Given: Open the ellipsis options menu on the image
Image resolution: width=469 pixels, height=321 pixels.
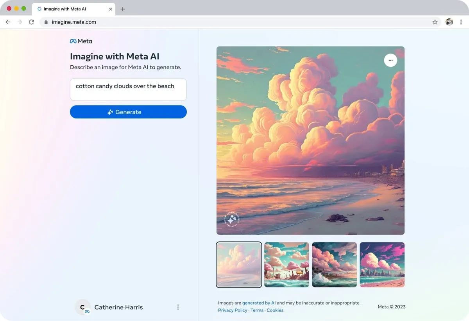Looking at the screenshot, I should pyautogui.click(x=390, y=60).
